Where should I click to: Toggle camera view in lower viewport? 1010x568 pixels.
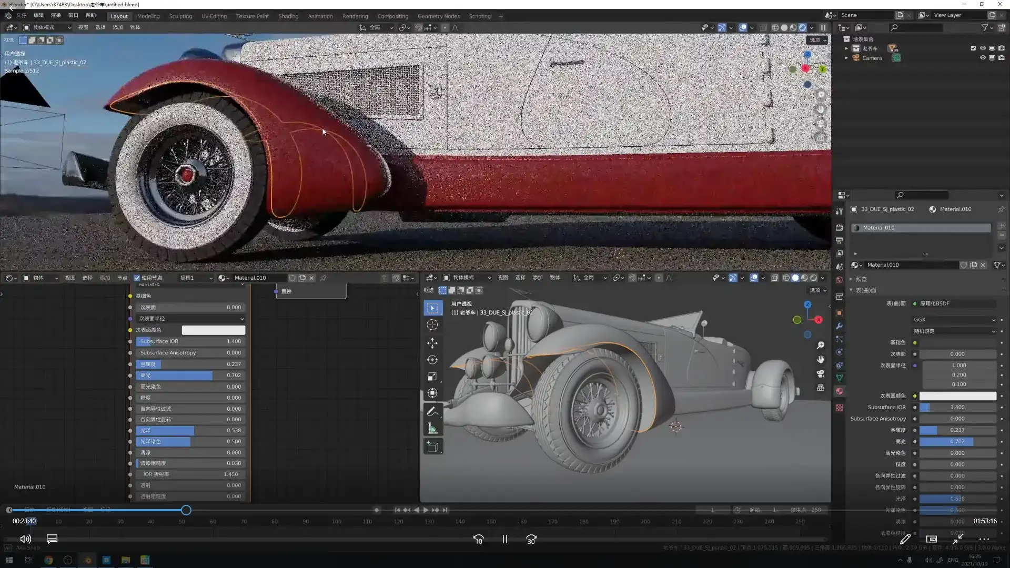click(820, 374)
